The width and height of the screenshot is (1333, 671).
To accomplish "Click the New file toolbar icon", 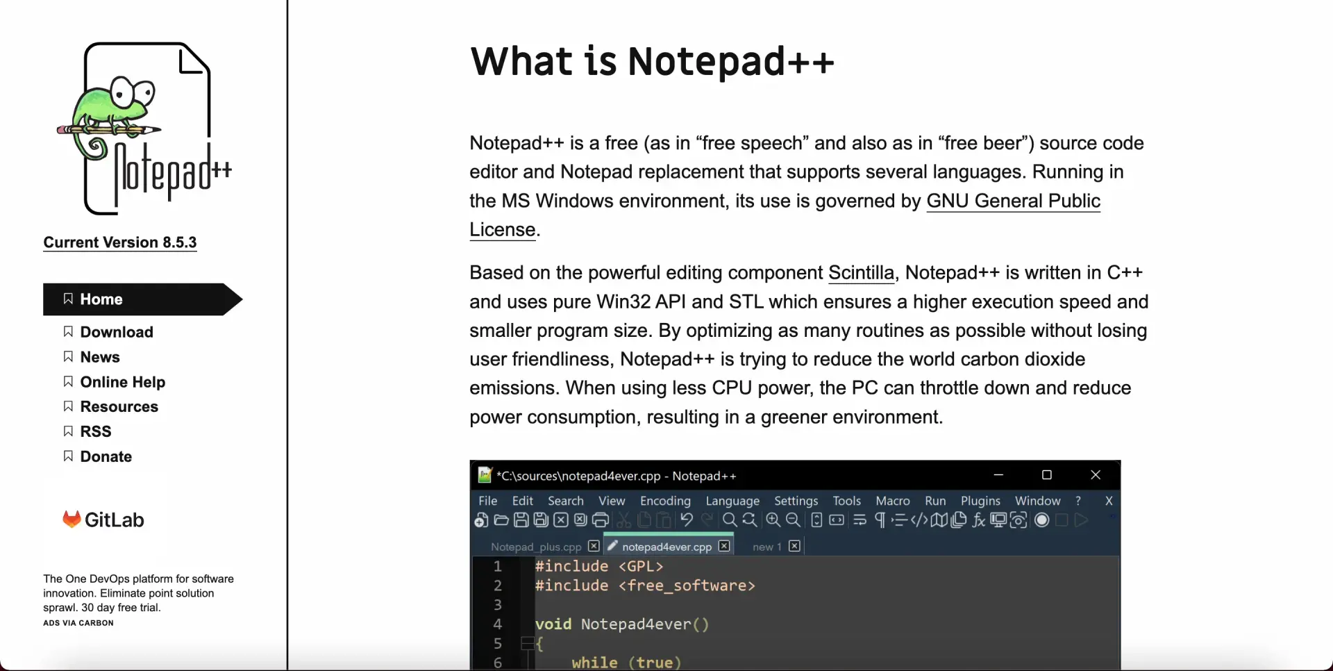I will coord(481,520).
